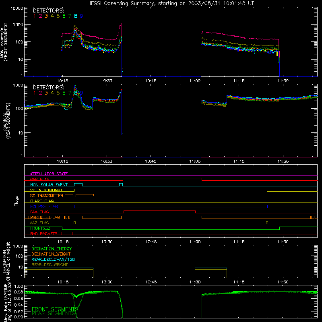Click the HESSI Observing Summary title
Viewport: 322px width, 322px height.
coord(170,3)
